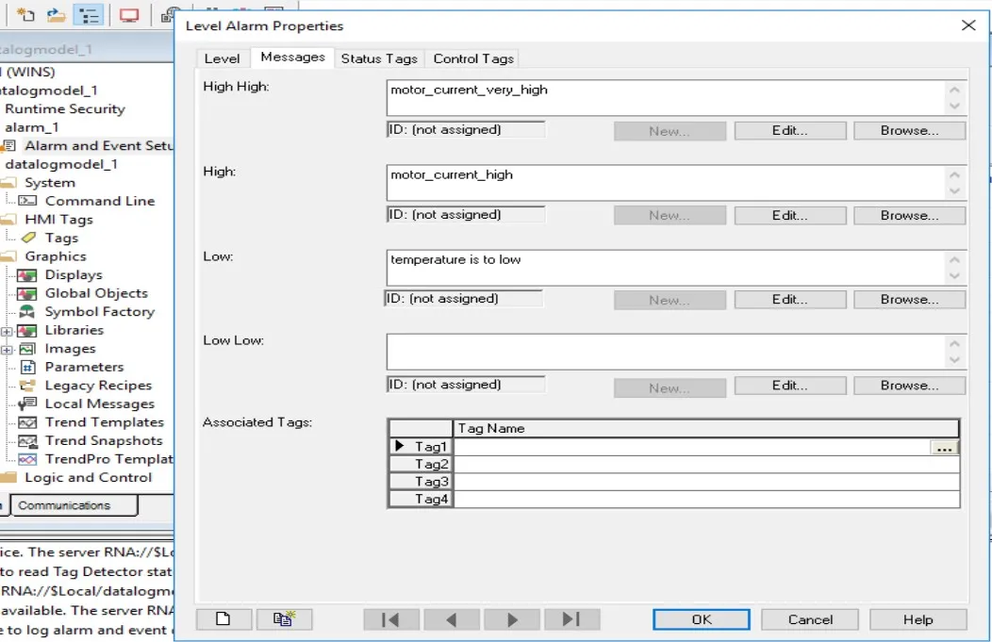Click the Tag3 tag name cell
The width and height of the screenshot is (992, 642).
706,482
